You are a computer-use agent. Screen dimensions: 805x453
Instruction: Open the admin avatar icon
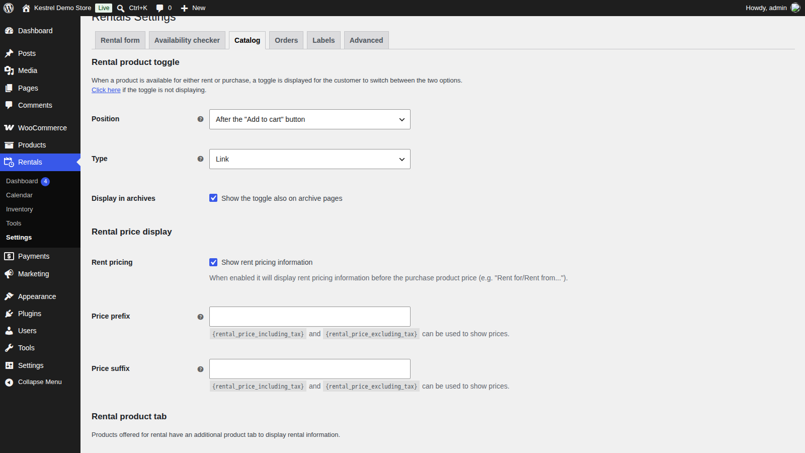(x=795, y=8)
